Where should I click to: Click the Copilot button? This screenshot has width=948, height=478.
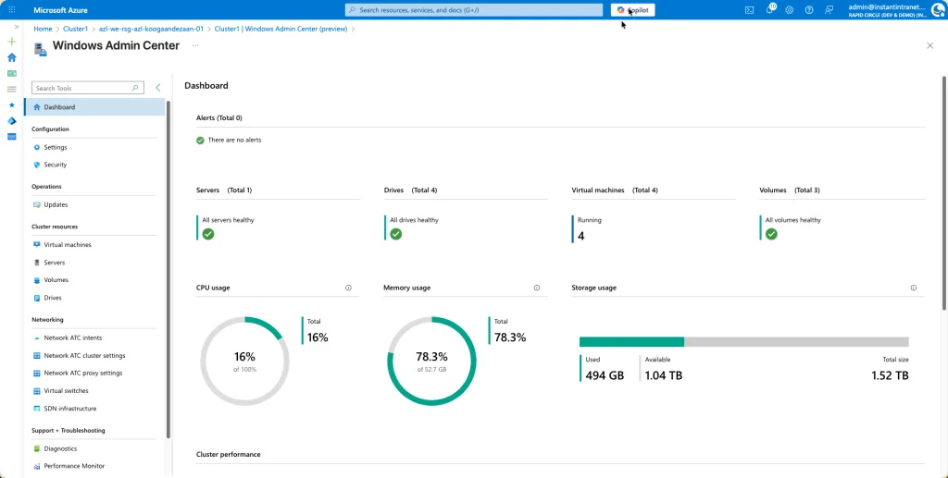pyautogui.click(x=633, y=10)
